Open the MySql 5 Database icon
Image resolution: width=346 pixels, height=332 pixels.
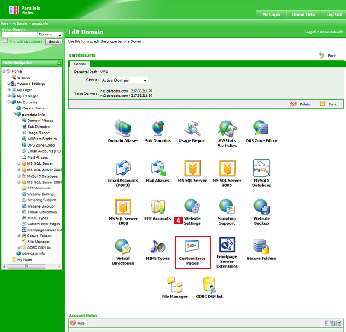click(x=262, y=168)
